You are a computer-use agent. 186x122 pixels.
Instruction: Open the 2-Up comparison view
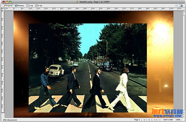[29, 6]
